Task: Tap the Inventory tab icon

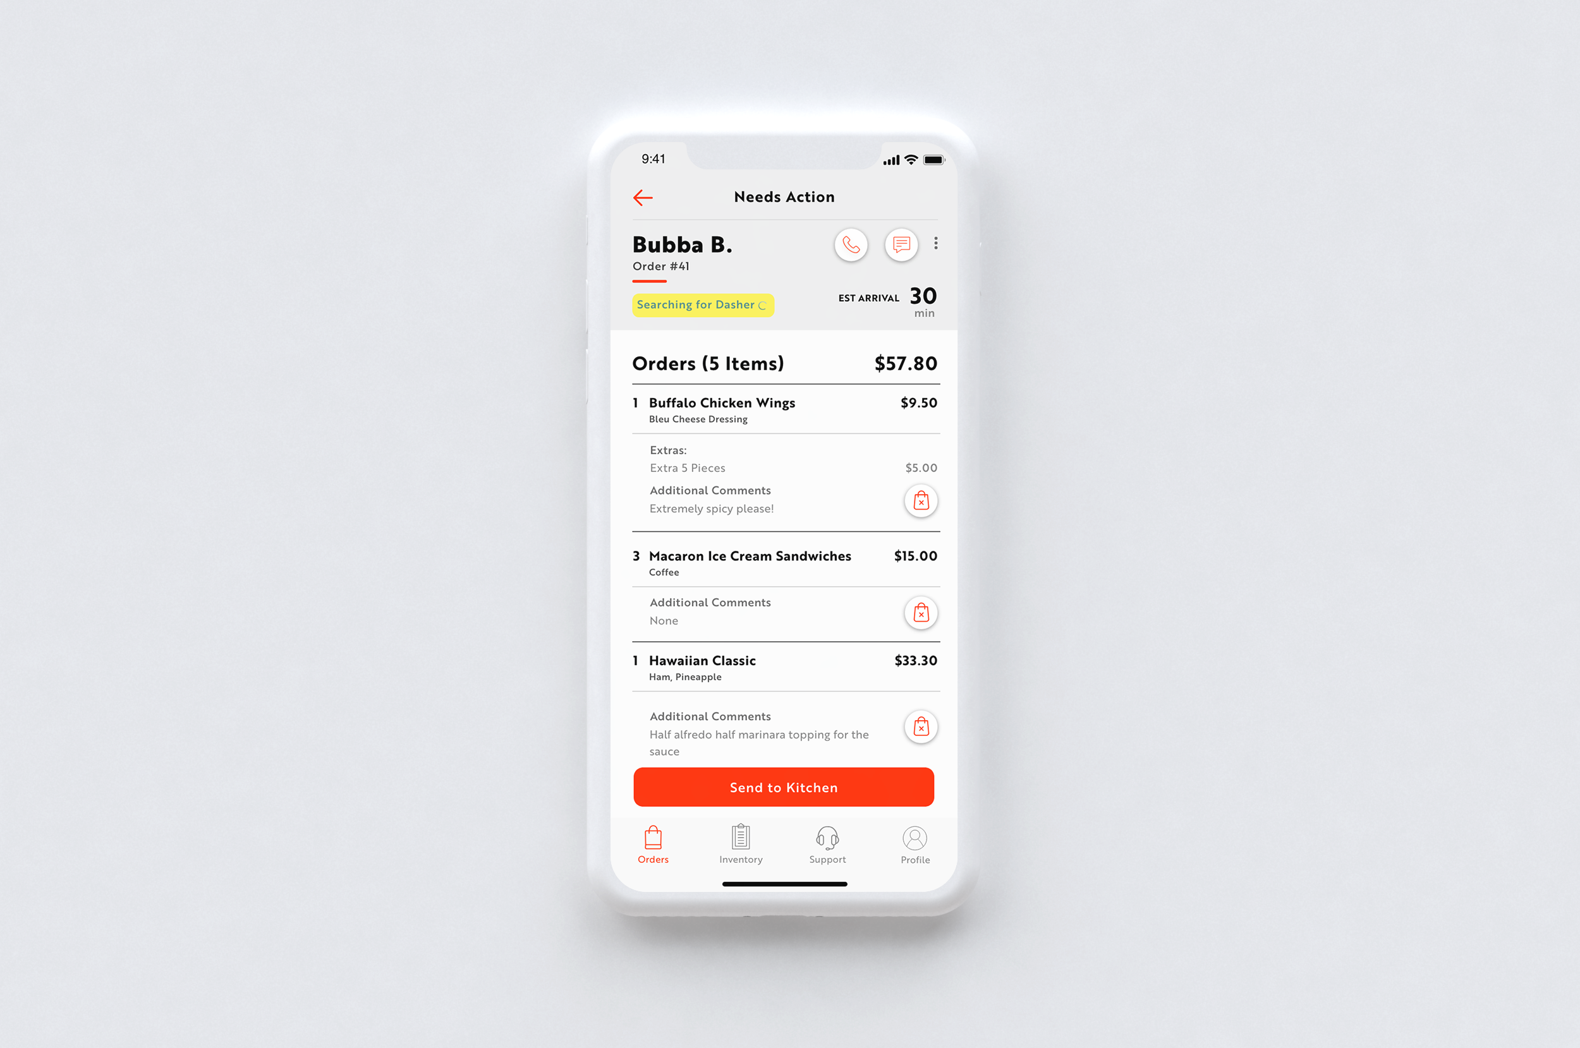Action: point(741,842)
